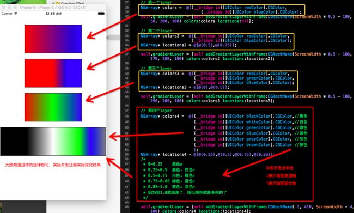Click 'colors:colors locations:nil' code line
This screenshot has width=354, height=213.
pos(202,21)
